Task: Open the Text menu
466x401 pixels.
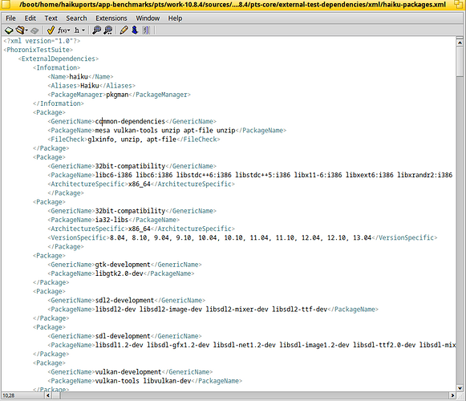Action: tap(51, 18)
